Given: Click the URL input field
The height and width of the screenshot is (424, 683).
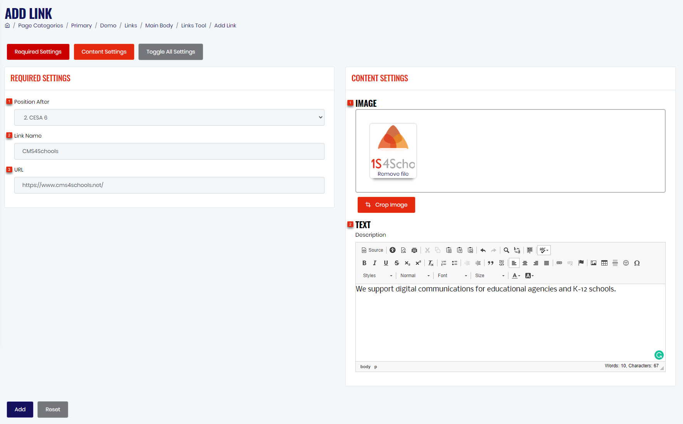Looking at the screenshot, I should click(x=169, y=185).
